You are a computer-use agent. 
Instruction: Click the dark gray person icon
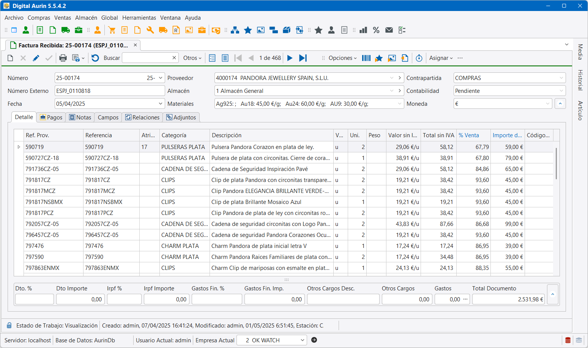(x=331, y=30)
